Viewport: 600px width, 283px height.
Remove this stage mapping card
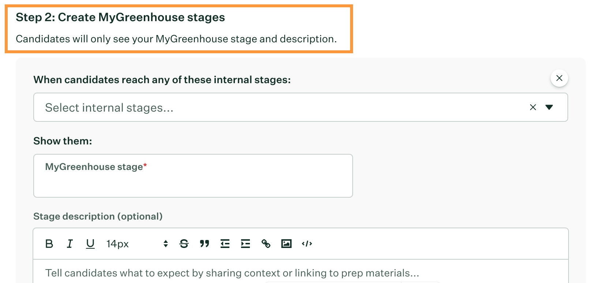coord(559,78)
